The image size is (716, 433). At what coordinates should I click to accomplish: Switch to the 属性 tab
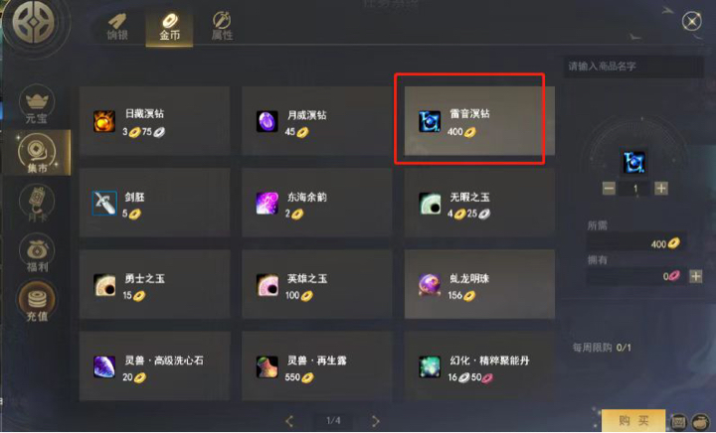click(222, 27)
